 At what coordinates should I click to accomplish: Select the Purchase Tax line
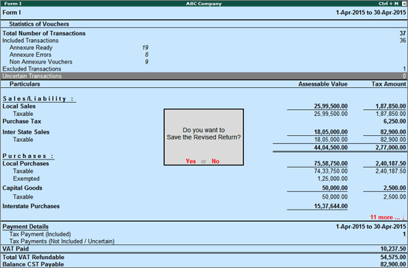(204, 121)
